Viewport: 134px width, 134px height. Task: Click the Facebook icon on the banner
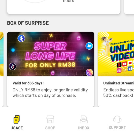pos(21,38)
